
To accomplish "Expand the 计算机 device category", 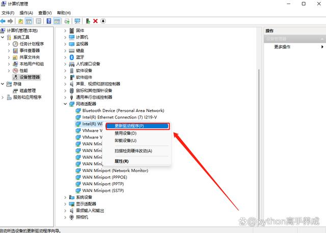I will click(x=65, y=37).
